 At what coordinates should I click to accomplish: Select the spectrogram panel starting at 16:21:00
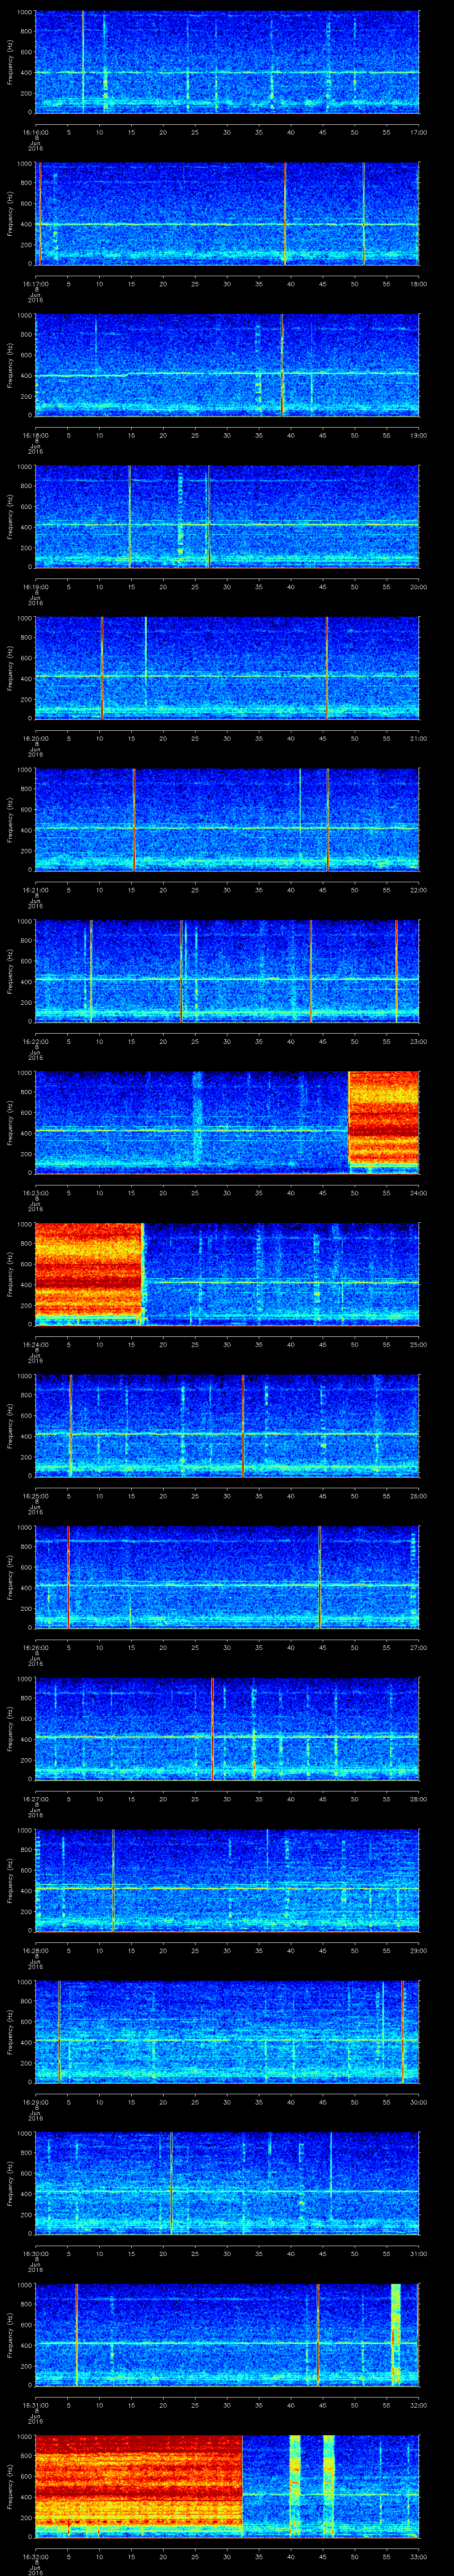click(227, 819)
